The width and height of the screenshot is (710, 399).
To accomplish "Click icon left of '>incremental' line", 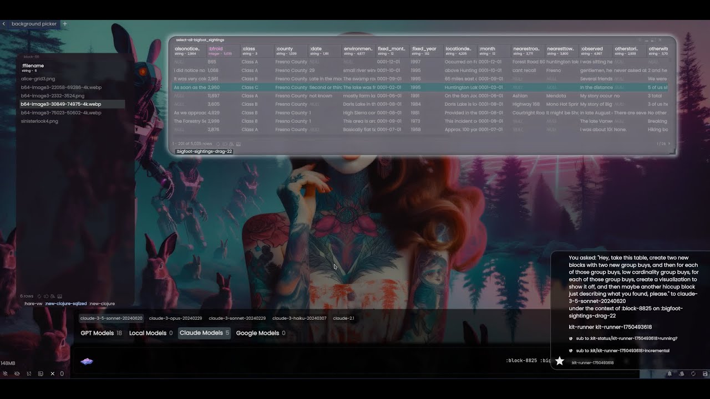I will pyautogui.click(x=571, y=351).
